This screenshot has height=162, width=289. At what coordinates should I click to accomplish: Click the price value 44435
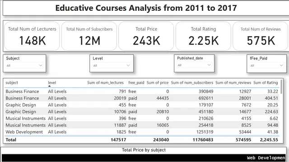pos(163,98)
